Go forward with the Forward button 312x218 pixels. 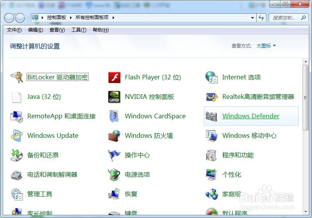coord(20,18)
